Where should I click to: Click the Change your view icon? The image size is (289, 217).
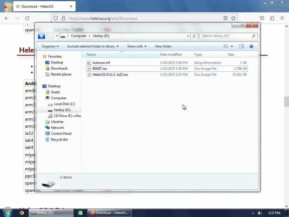pos(225,46)
